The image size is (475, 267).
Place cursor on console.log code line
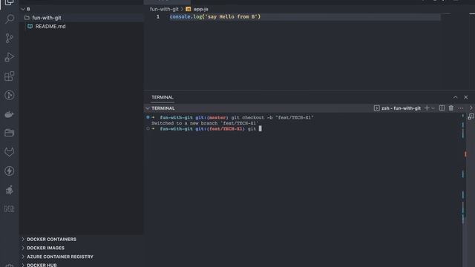[x=215, y=16]
